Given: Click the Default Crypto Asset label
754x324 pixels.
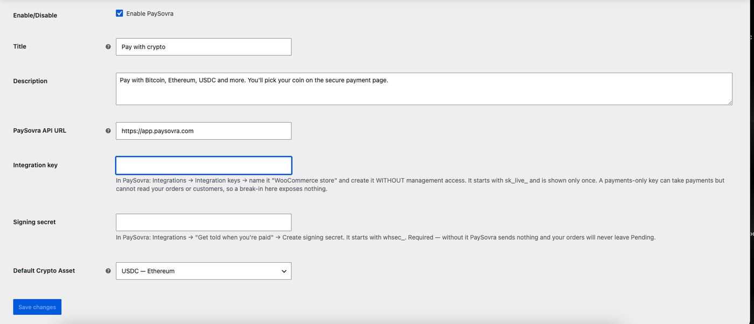Looking at the screenshot, I should 44,270.
